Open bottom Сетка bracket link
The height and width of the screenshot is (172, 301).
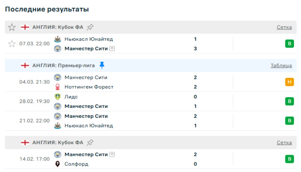284,143
